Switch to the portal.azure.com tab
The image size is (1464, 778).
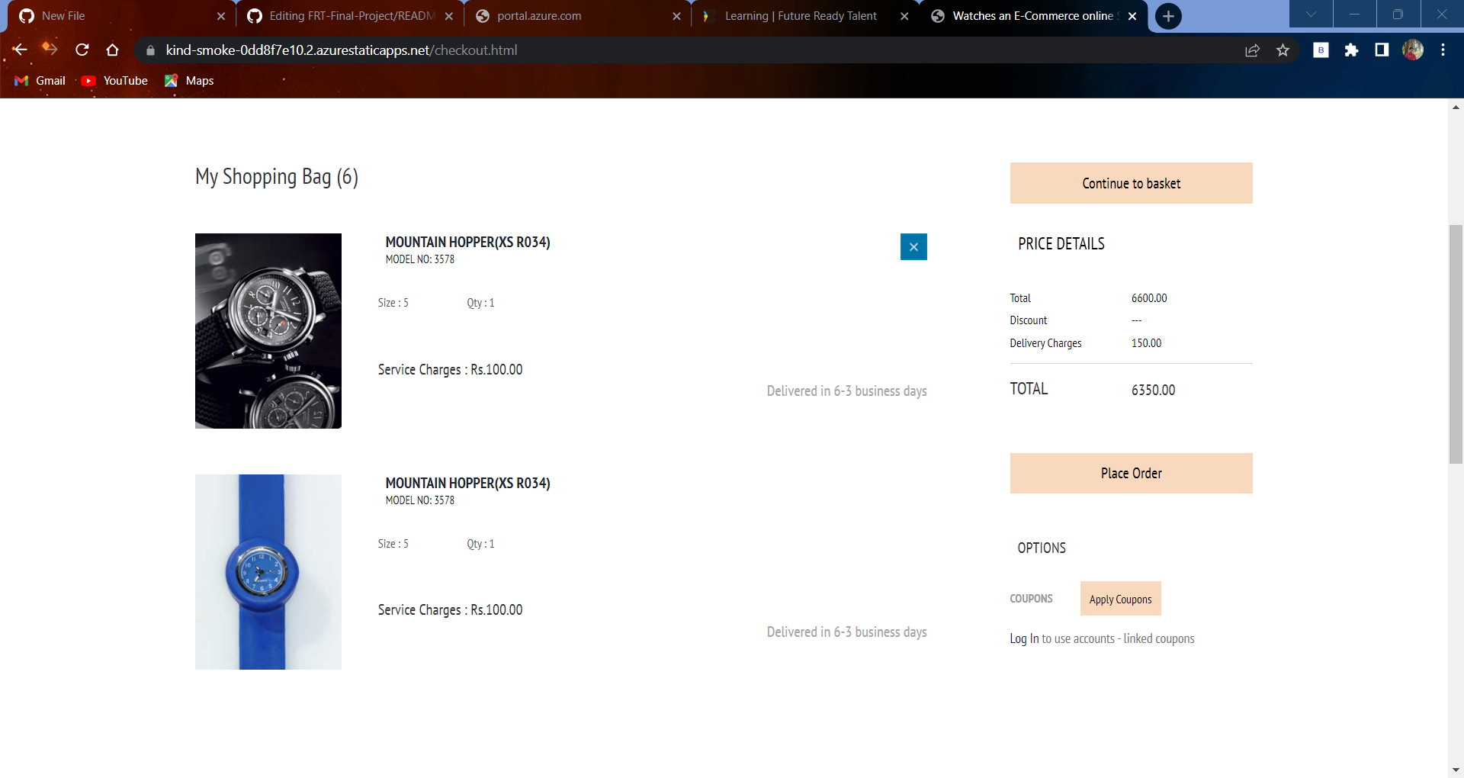click(x=539, y=15)
